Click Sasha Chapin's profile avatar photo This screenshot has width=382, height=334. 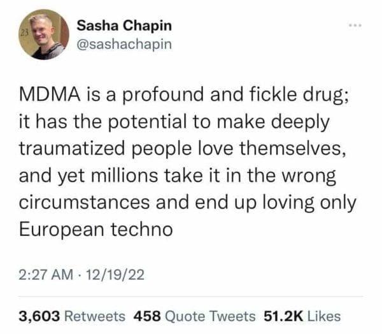point(43,34)
